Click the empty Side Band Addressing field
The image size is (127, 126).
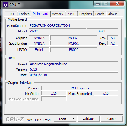[x=54, y=99]
